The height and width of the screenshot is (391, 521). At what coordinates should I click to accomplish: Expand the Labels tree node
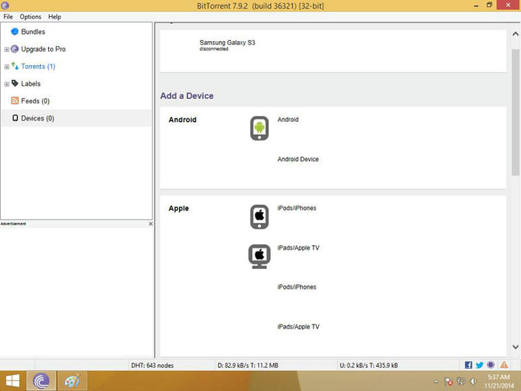[7, 84]
